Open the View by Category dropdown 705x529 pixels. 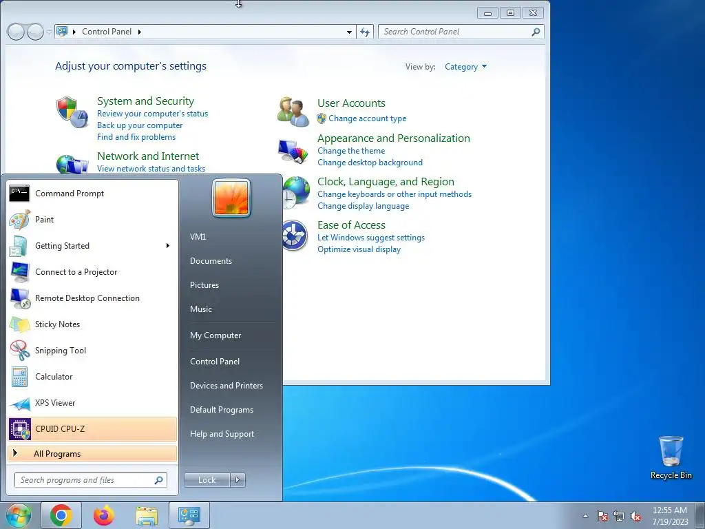(466, 67)
